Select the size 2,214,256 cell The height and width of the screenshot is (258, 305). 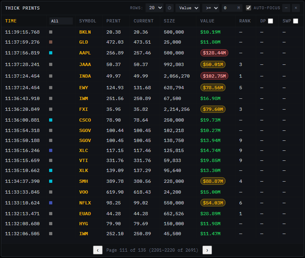tap(176, 109)
